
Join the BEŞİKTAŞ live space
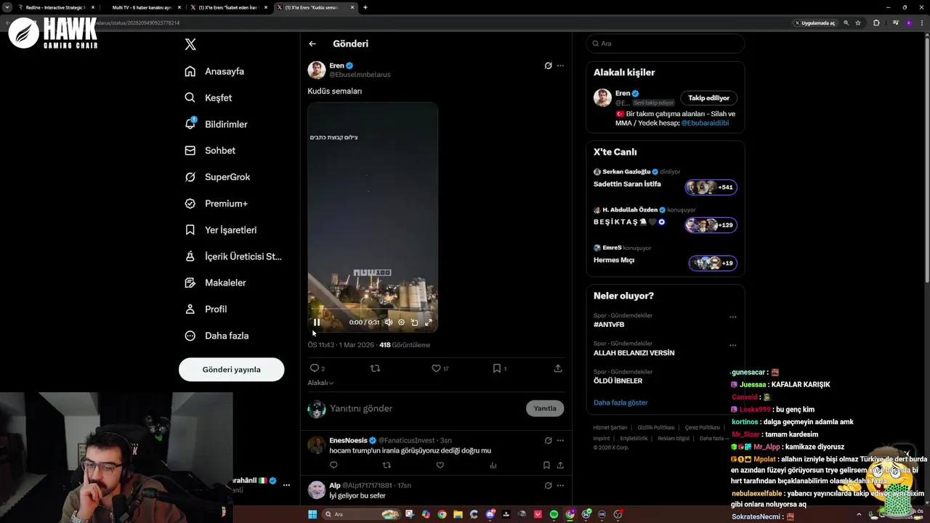click(711, 225)
